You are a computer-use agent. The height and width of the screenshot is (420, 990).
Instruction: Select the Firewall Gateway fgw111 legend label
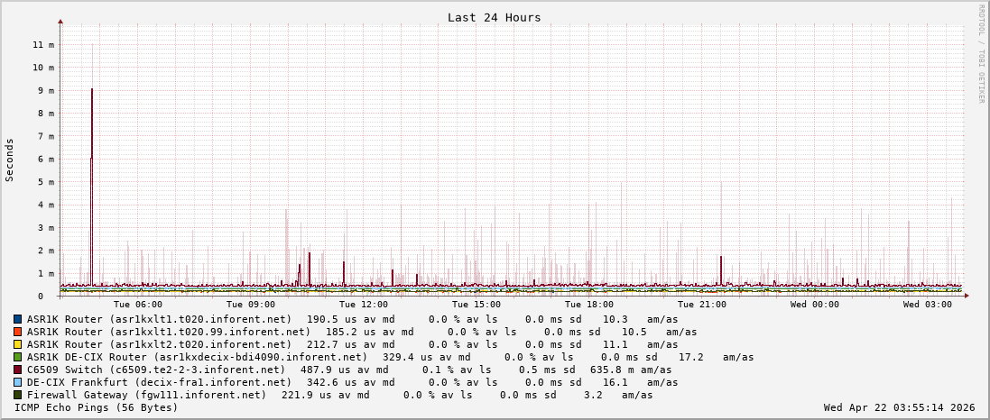[146, 395]
